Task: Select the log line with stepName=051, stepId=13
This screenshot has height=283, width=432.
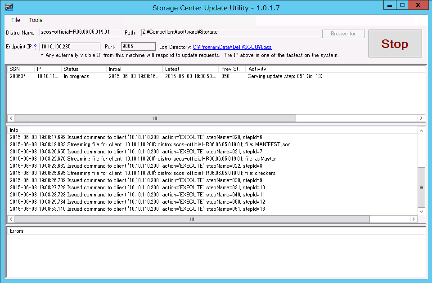Action: [138, 209]
